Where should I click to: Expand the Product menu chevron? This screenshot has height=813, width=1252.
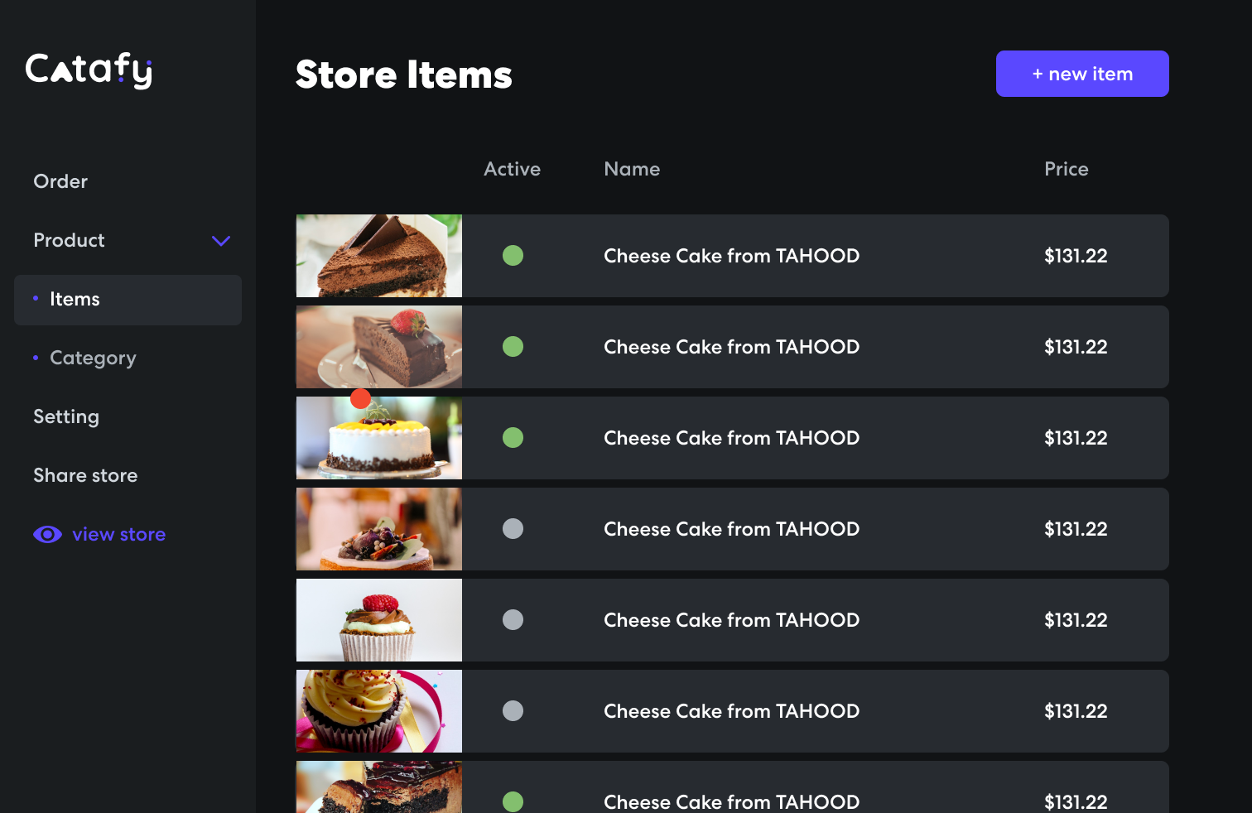[x=221, y=241]
